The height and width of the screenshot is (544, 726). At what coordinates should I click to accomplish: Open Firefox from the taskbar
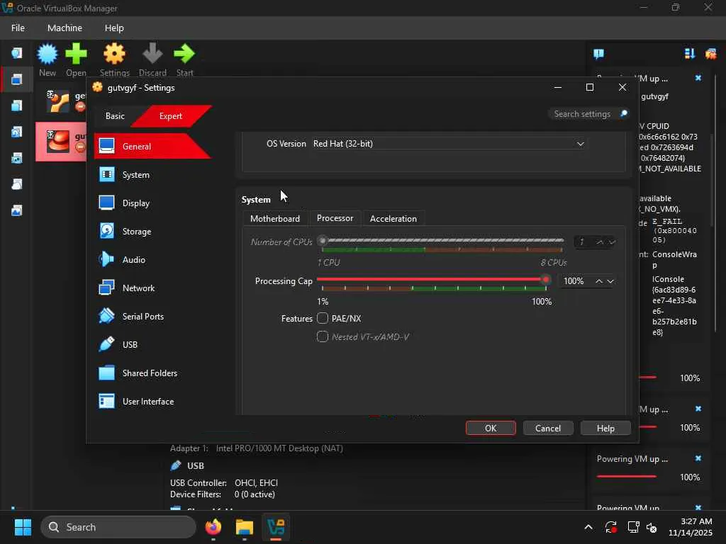coord(213,527)
